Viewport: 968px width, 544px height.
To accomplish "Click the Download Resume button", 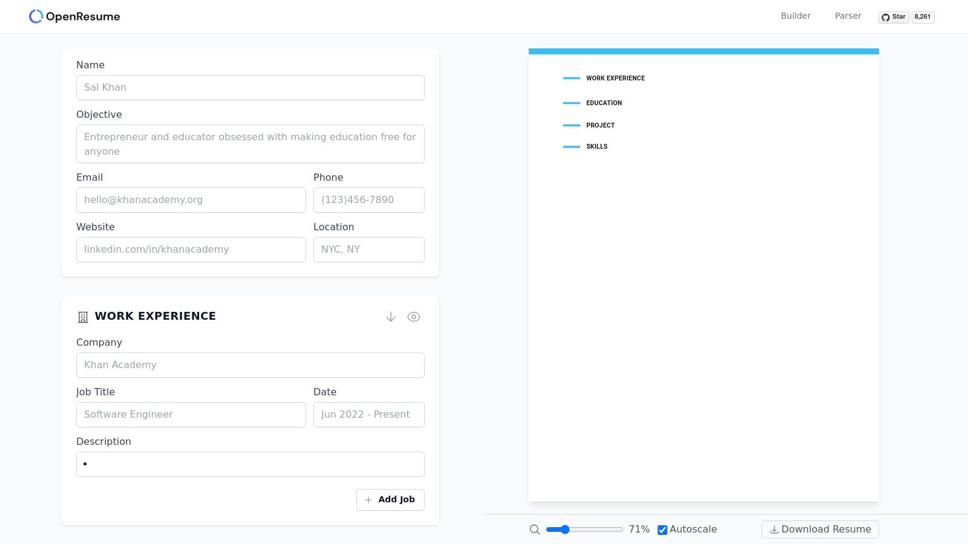I will (x=820, y=529).
